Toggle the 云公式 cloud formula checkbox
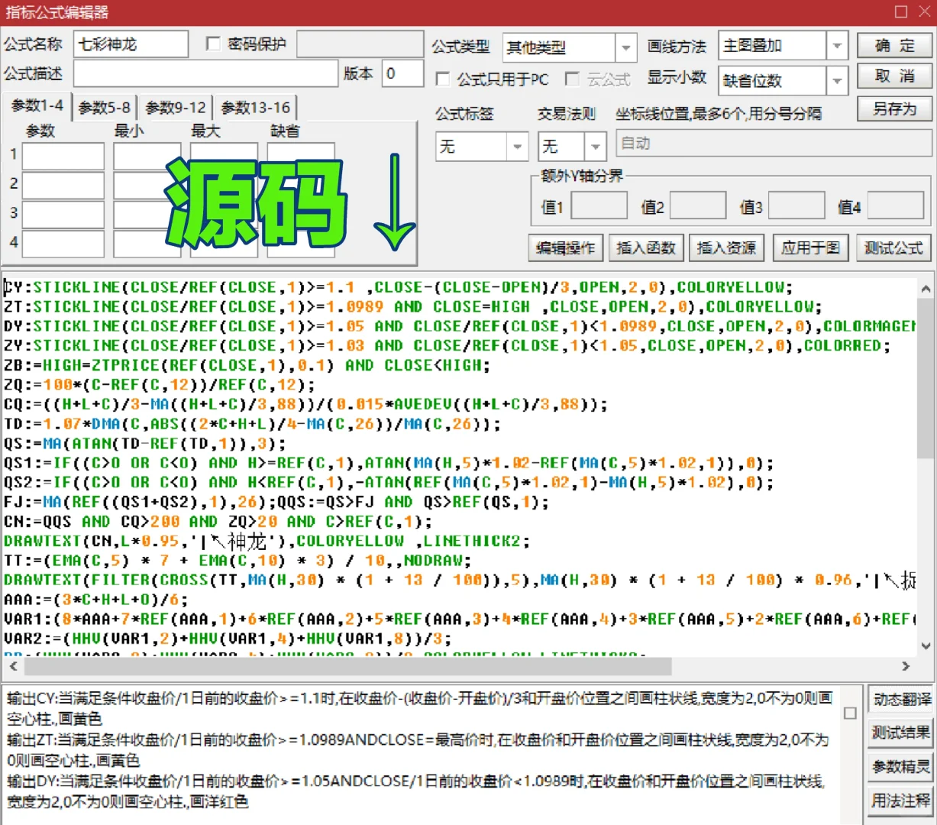Screen dimensions: 937x825 [x=572, y=79]
